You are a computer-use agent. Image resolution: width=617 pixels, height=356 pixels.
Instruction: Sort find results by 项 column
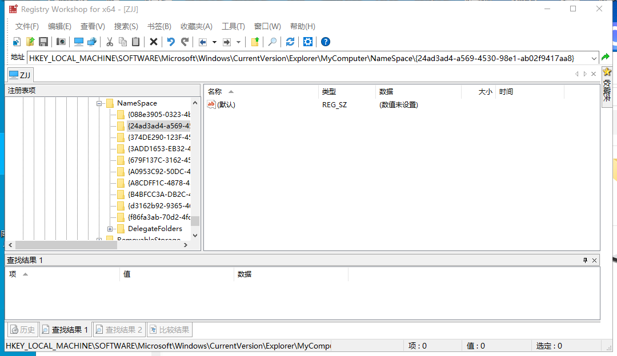(63, 274)
